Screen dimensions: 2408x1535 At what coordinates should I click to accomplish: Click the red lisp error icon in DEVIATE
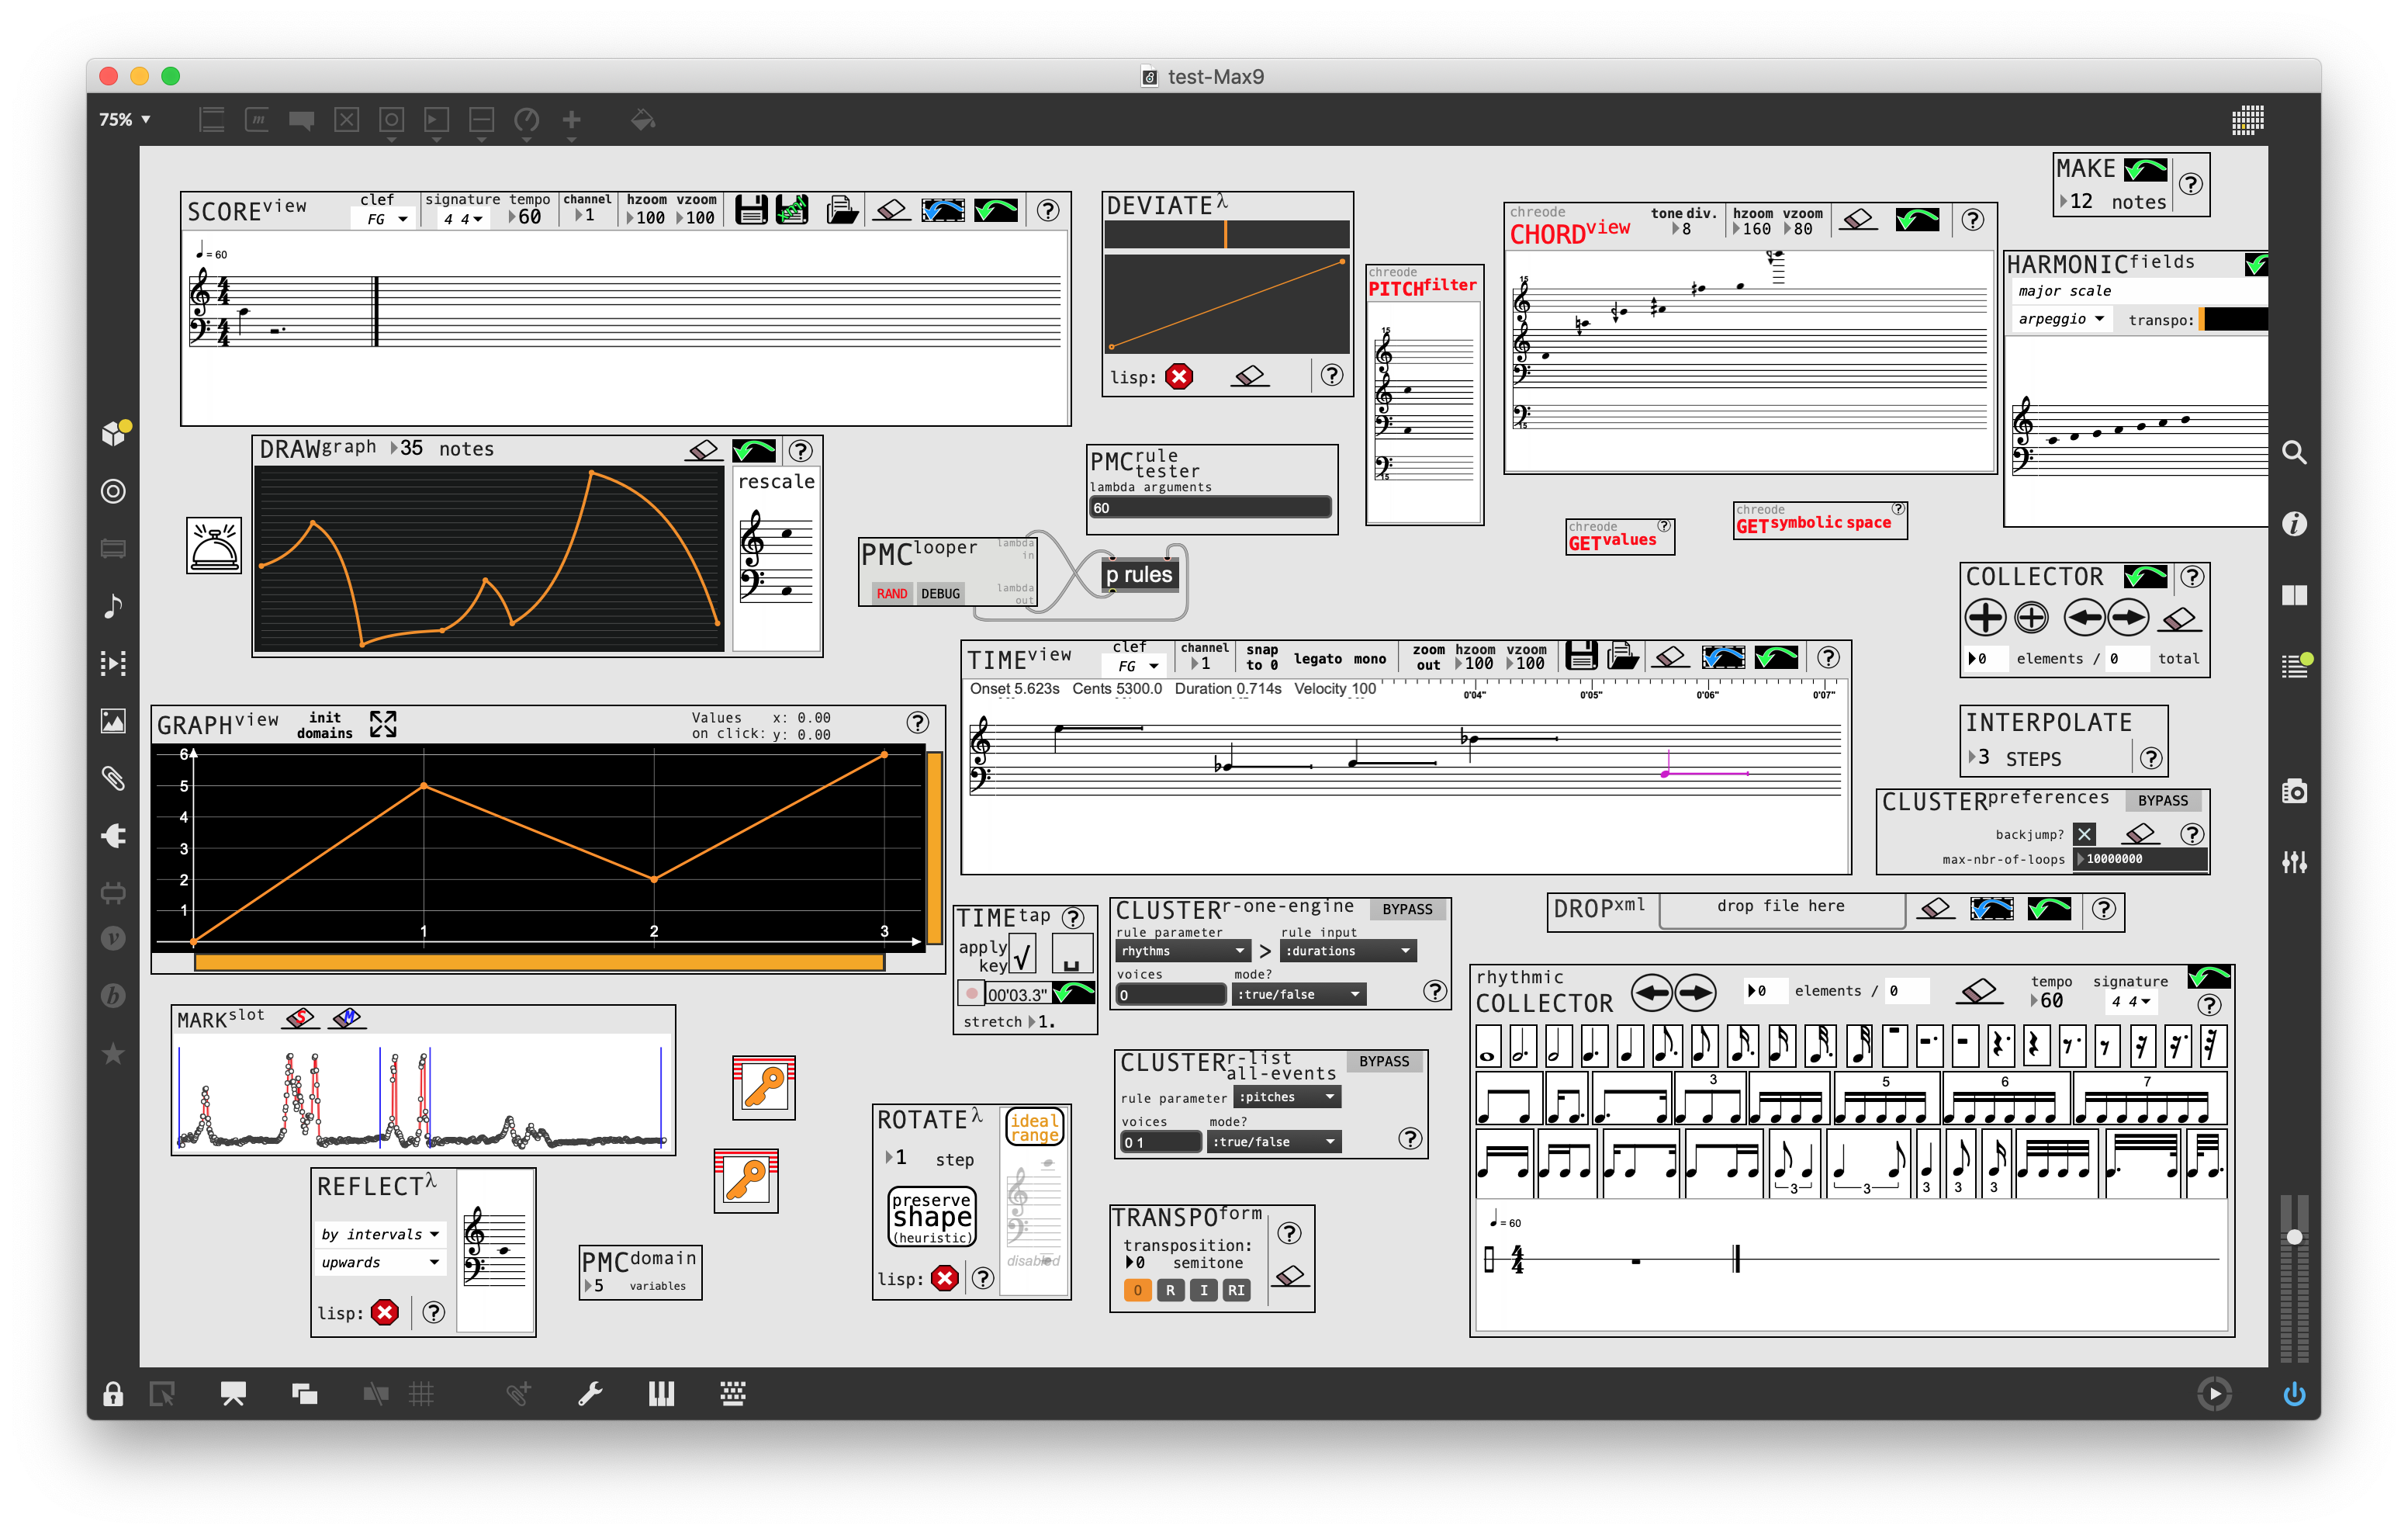[x=1179, y=376]
